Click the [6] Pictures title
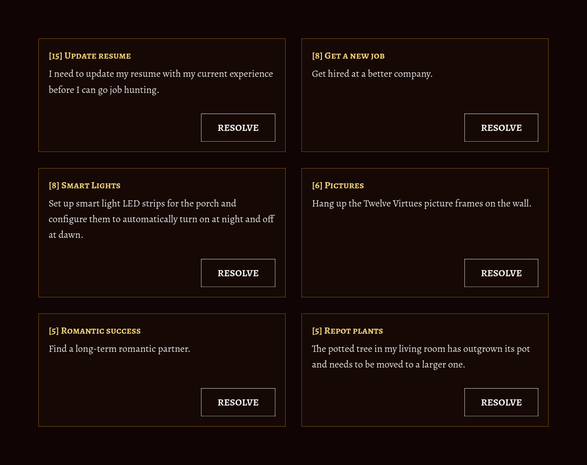 point(338,185)
